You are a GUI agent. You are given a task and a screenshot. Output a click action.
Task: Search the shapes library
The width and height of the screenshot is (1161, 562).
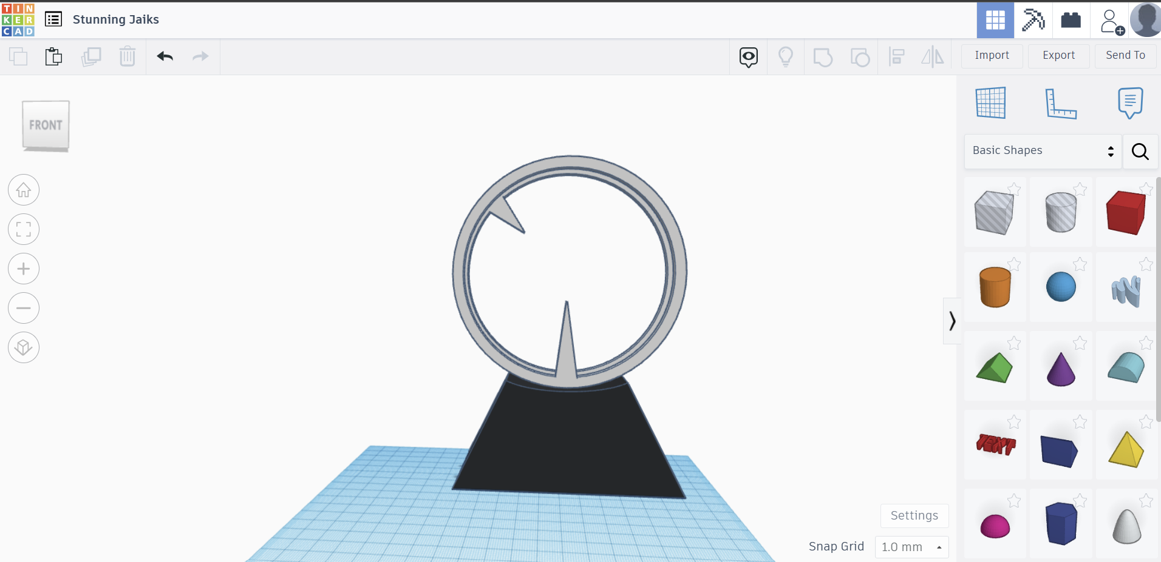coord(1139,152)
